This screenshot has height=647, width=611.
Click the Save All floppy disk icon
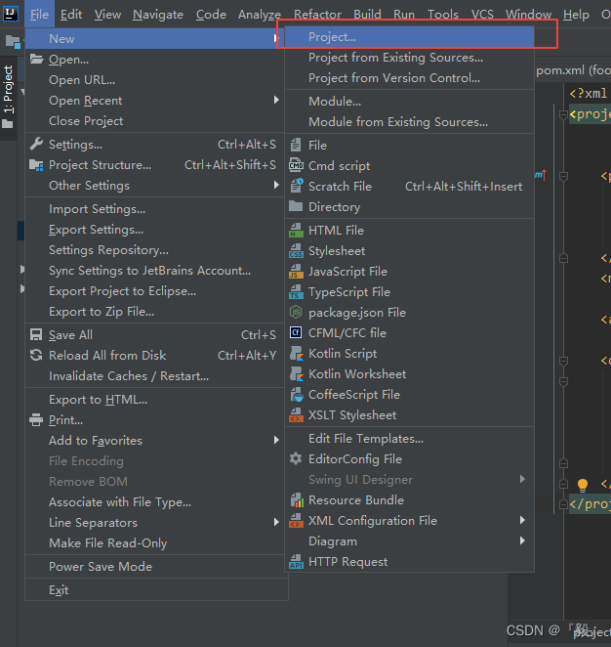(36, 334)
